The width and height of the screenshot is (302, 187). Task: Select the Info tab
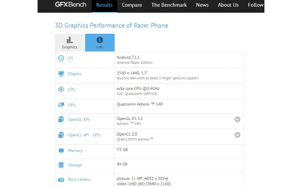point(100,42)
